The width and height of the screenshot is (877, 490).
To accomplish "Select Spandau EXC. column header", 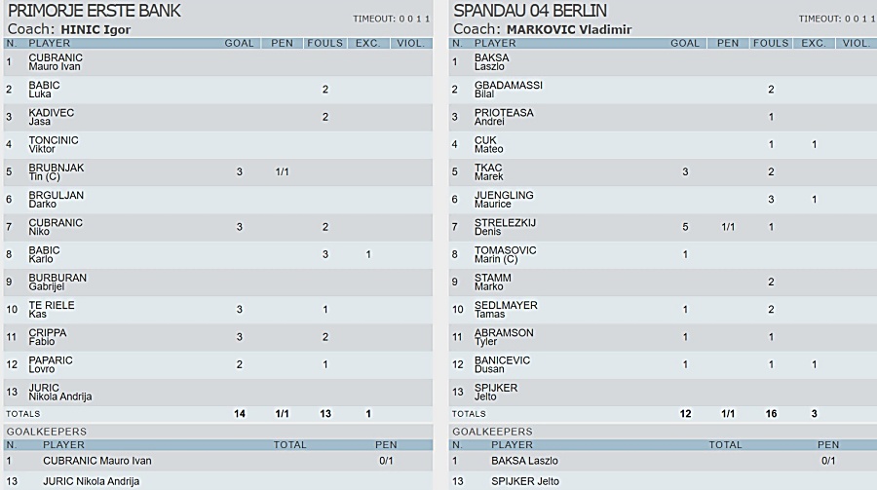I will pos(814,43).
